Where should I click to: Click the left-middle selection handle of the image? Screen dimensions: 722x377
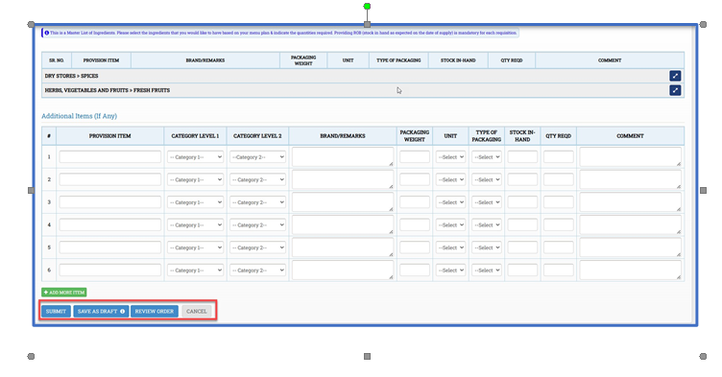[x=31, y=191]
